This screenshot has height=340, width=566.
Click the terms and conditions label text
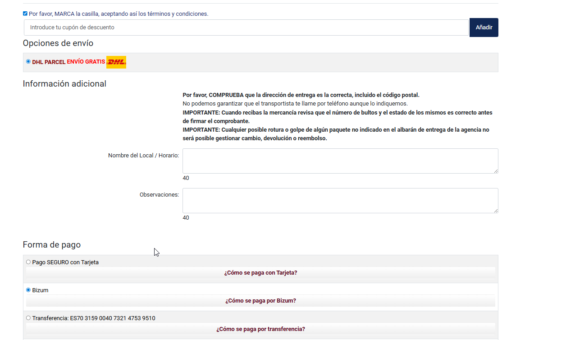(119, 14)
